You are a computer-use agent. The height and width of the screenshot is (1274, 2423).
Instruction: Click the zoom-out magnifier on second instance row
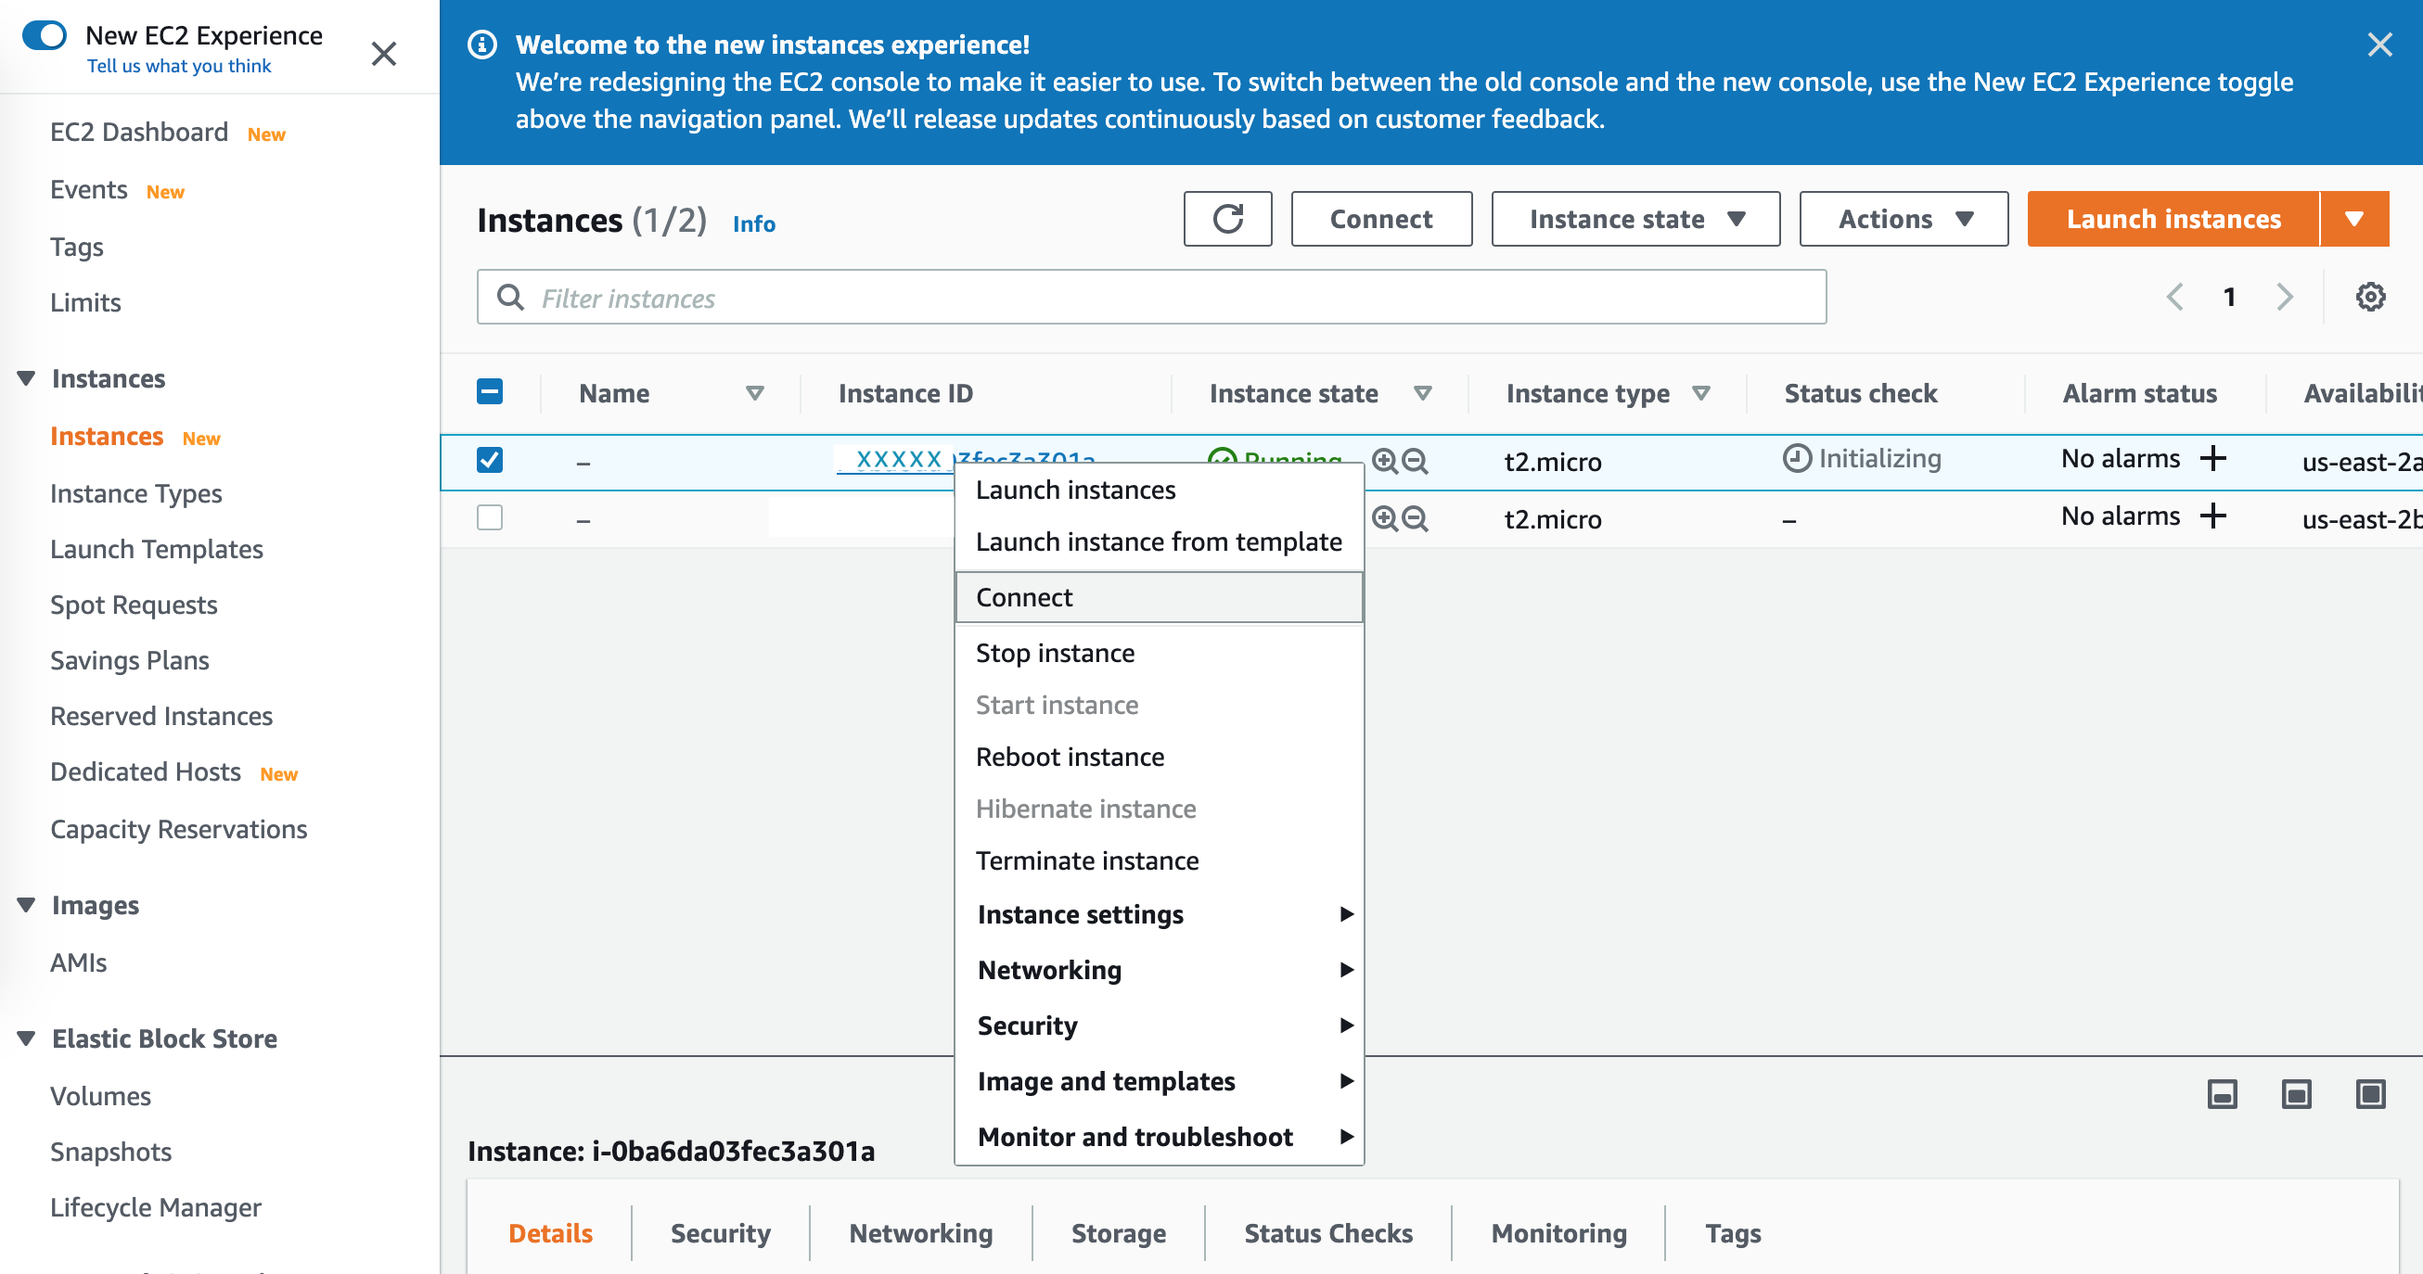[1415, 518]
